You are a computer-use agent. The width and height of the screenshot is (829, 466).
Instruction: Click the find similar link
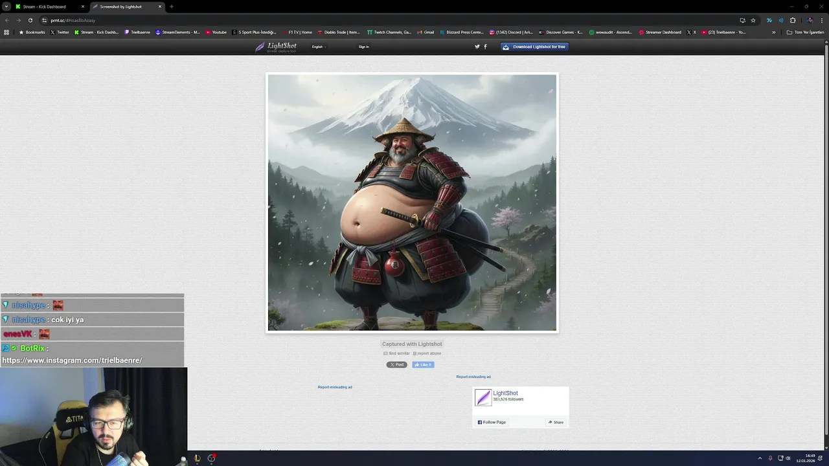pos(396,353)
